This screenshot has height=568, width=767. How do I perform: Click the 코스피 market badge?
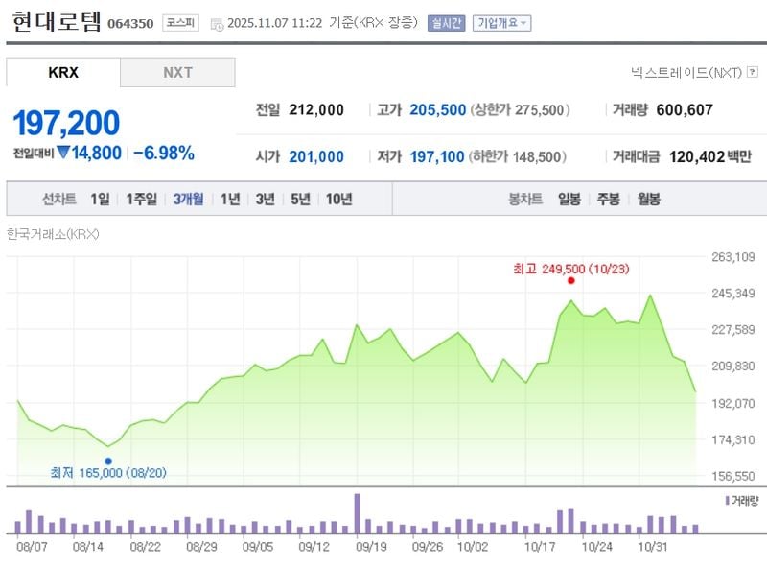coord(180,23)
